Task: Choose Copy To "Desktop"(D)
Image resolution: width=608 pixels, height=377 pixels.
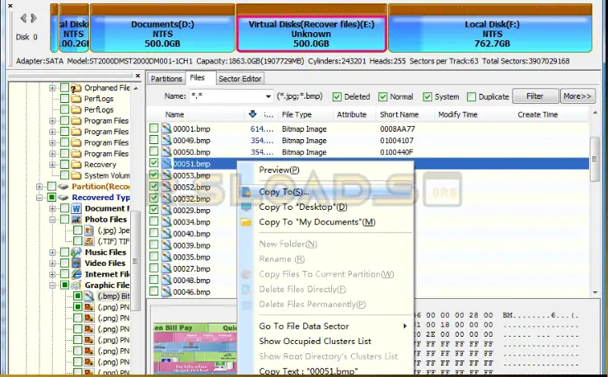Action: [303, 207]
